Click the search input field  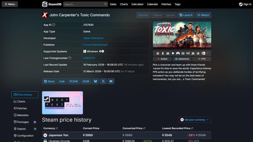click(x=83, y=4)
